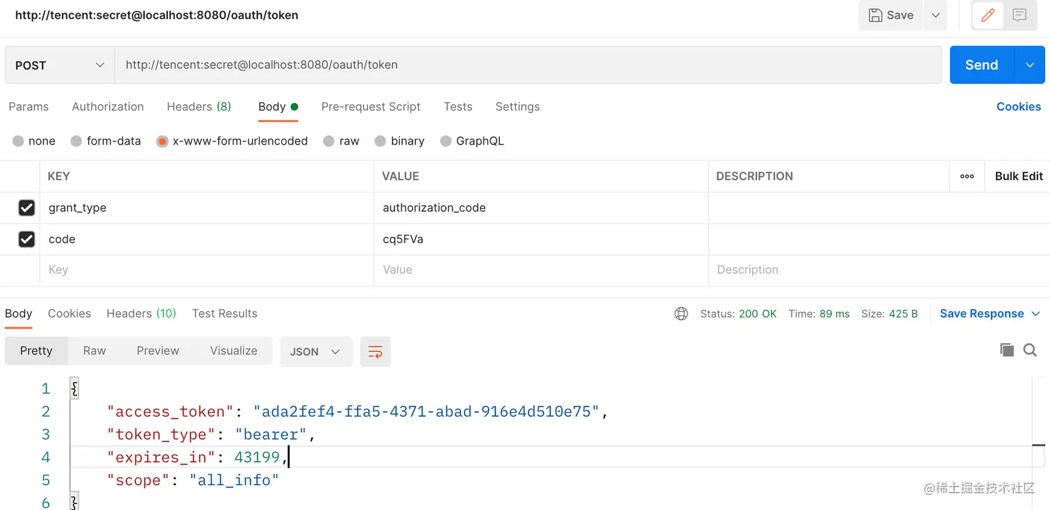Switch to Visualize view
1050x510 pixels.
tap(233, 351)
